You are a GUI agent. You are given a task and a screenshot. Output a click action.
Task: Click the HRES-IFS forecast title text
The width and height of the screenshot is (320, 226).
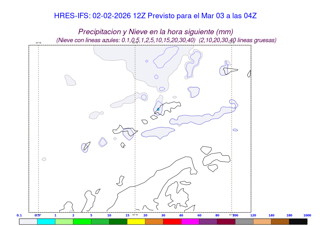tap(155, 16)
